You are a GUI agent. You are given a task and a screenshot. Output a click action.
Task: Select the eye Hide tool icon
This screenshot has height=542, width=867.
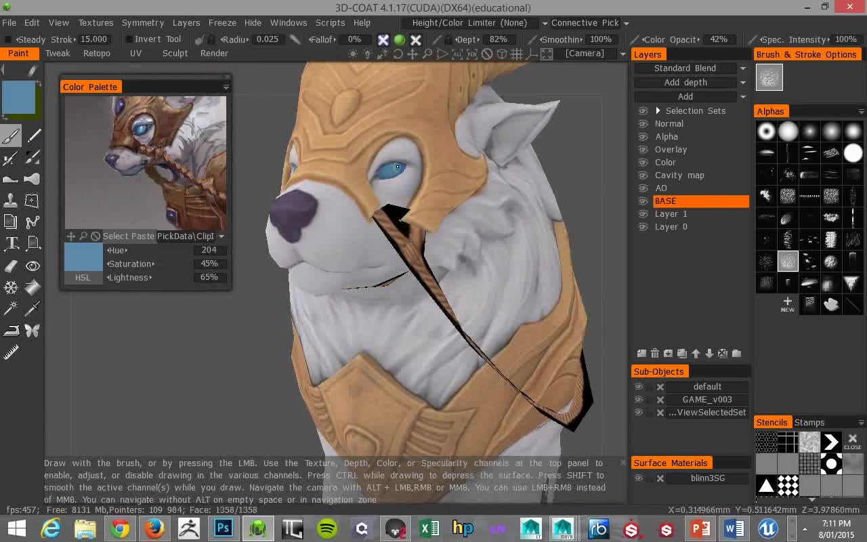point(33,266)
